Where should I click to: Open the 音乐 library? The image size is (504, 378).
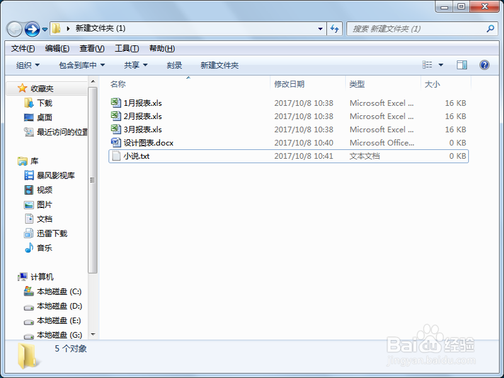[44, 248]
